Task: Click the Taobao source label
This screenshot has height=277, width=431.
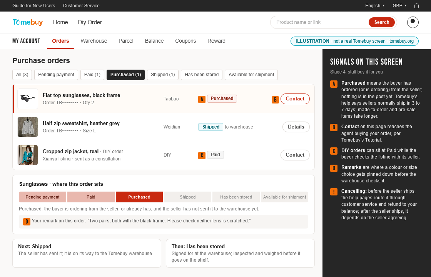Action: coord(171,99)
